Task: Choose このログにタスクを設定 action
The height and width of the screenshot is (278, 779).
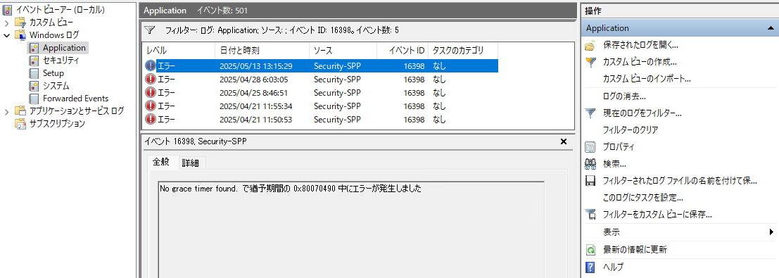Action: tap(643, 198)
